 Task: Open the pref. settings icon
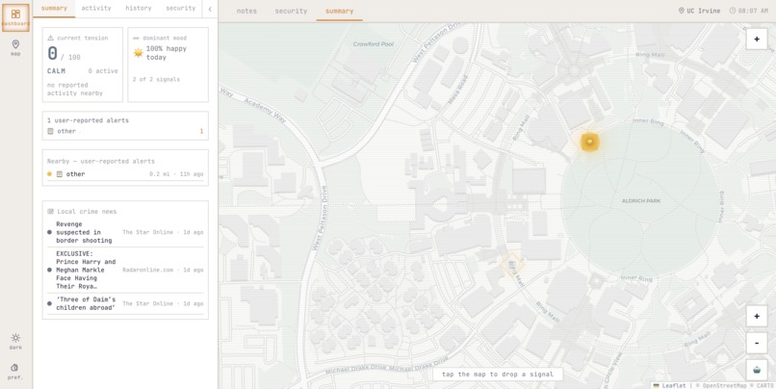(15, 371)
